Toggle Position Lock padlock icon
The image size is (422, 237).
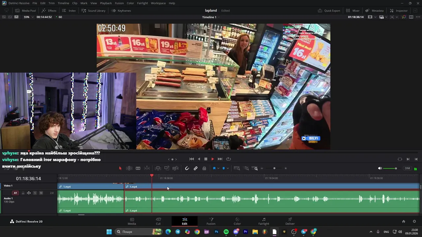204,168
